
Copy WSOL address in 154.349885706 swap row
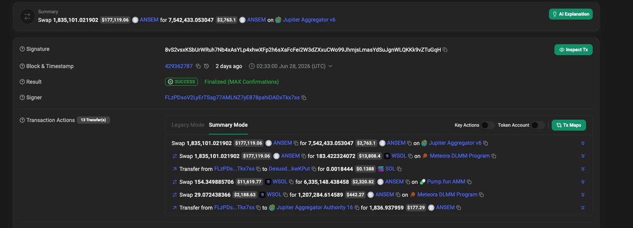click(292, 182)
